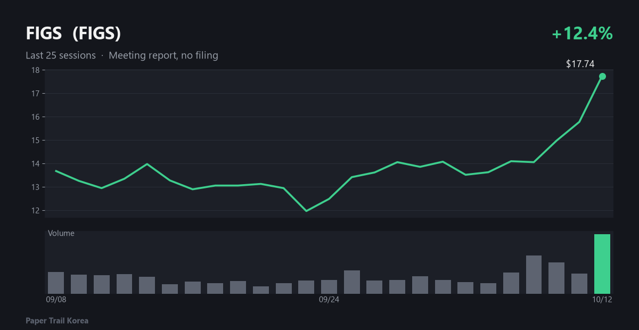Click 'Meeting report, no filing' text
639x330 pixels.
(163, 55)
